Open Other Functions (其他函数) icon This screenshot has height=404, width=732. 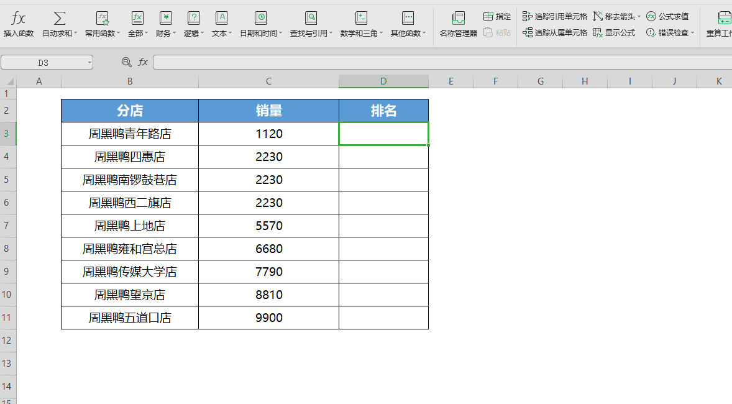[x=408, y=18]
